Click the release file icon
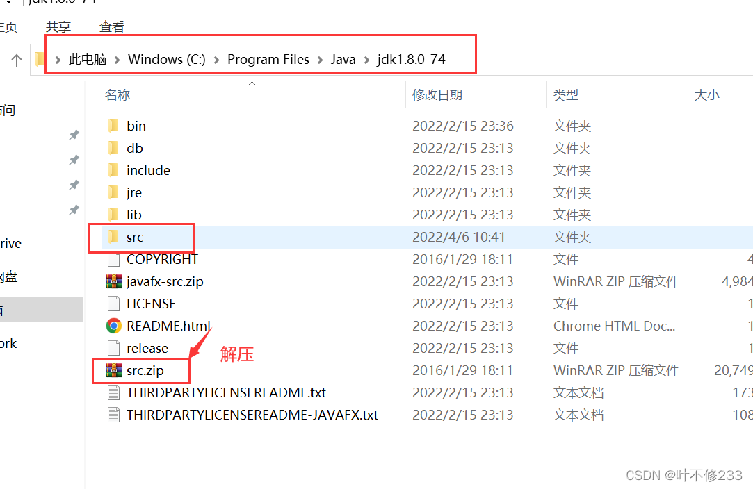This screenshot has width=753, height=489. click(x=113, y=348)
